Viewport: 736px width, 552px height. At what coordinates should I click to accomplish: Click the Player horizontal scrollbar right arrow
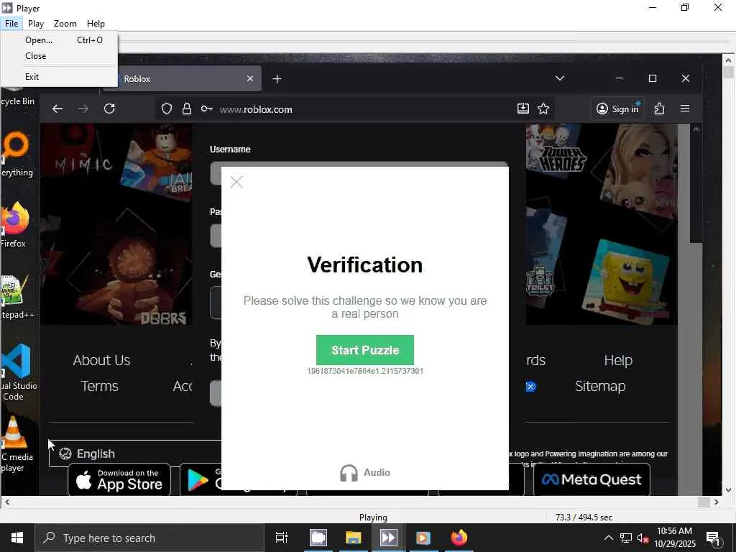[717, 502]
